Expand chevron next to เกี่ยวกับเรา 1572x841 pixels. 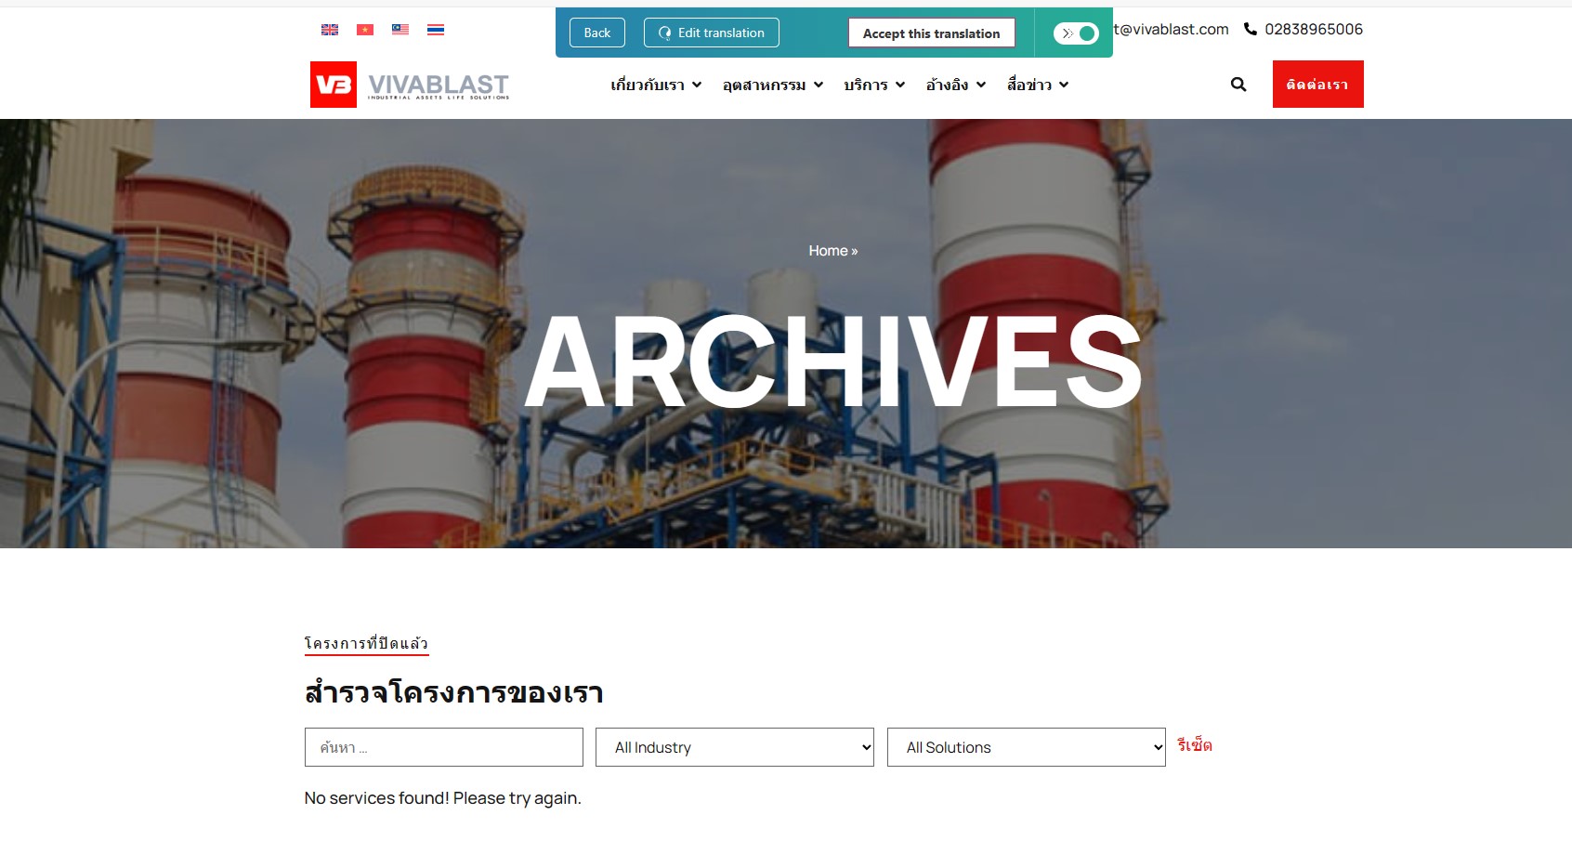coord(697,85)
